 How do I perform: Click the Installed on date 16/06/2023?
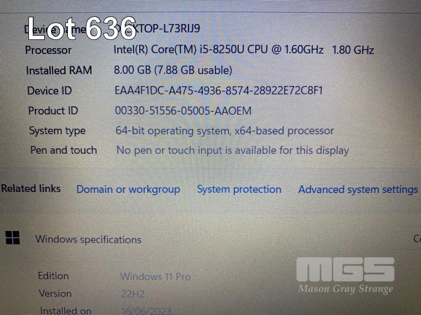tap(146, 311)
